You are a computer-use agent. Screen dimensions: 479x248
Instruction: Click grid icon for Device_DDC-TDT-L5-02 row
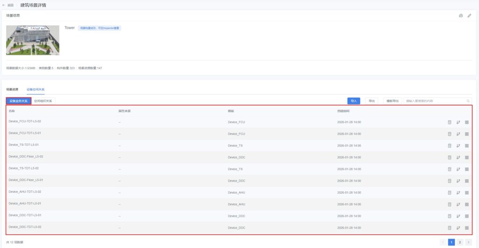[x=467, y=228]
